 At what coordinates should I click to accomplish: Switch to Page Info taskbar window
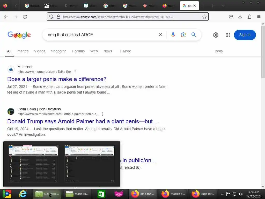203,194
